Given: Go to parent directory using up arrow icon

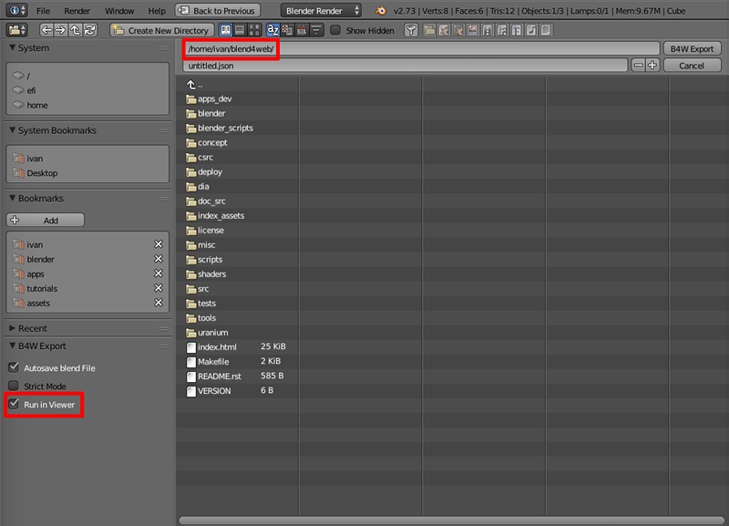Looking at the screenshot, I should point(76,30).
